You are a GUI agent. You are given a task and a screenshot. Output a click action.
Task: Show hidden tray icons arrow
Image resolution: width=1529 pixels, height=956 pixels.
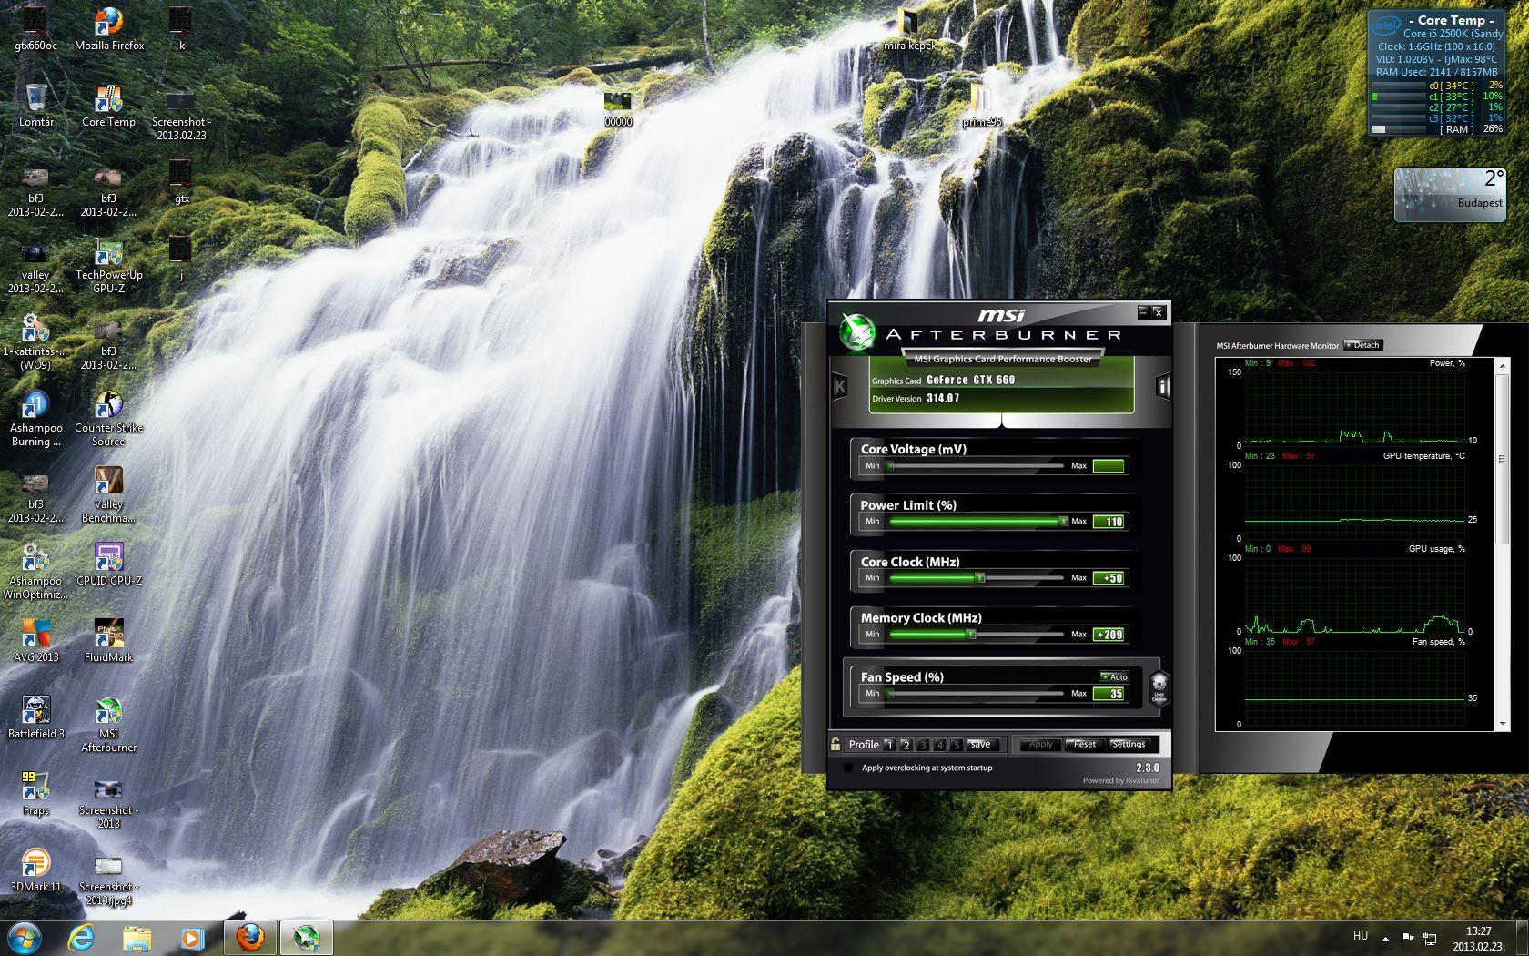pos(1385,938)
